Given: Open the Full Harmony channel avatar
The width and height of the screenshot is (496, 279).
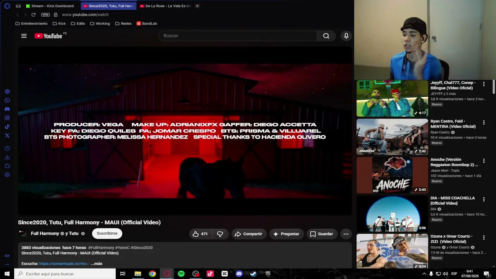Looking at the screenshot, I should [23, 234].
